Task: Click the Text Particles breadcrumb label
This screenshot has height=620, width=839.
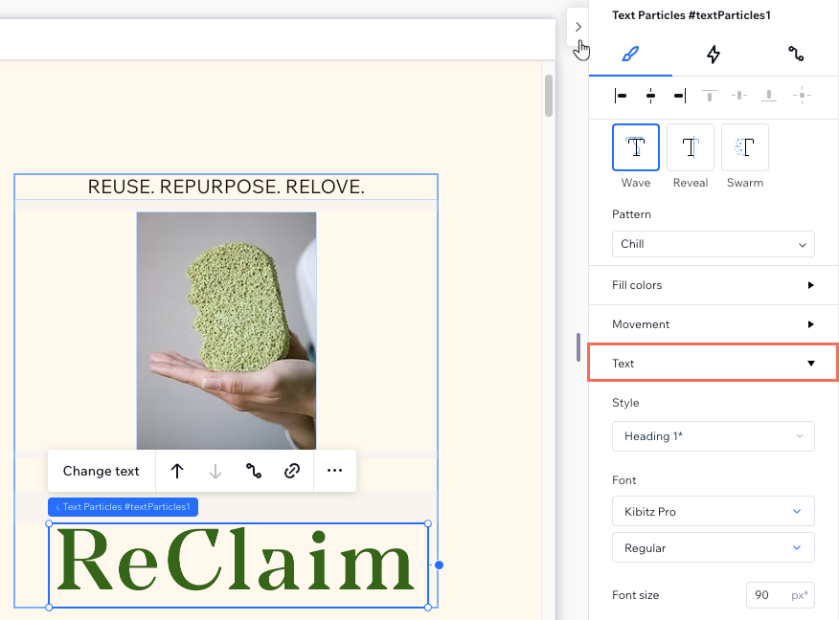Action: pos(122,506)
